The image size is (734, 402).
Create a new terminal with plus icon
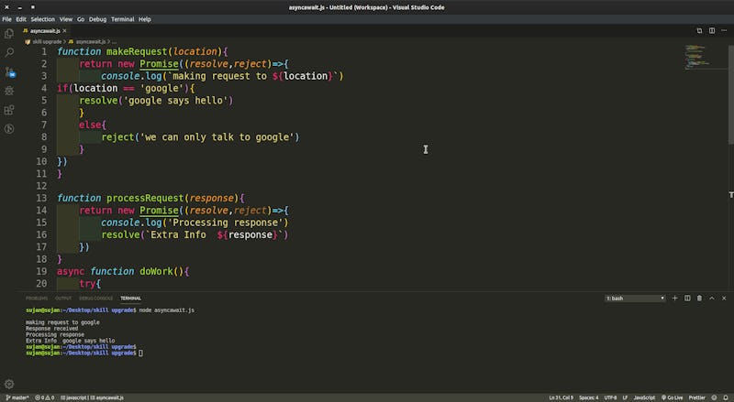[x=675, y=298]
